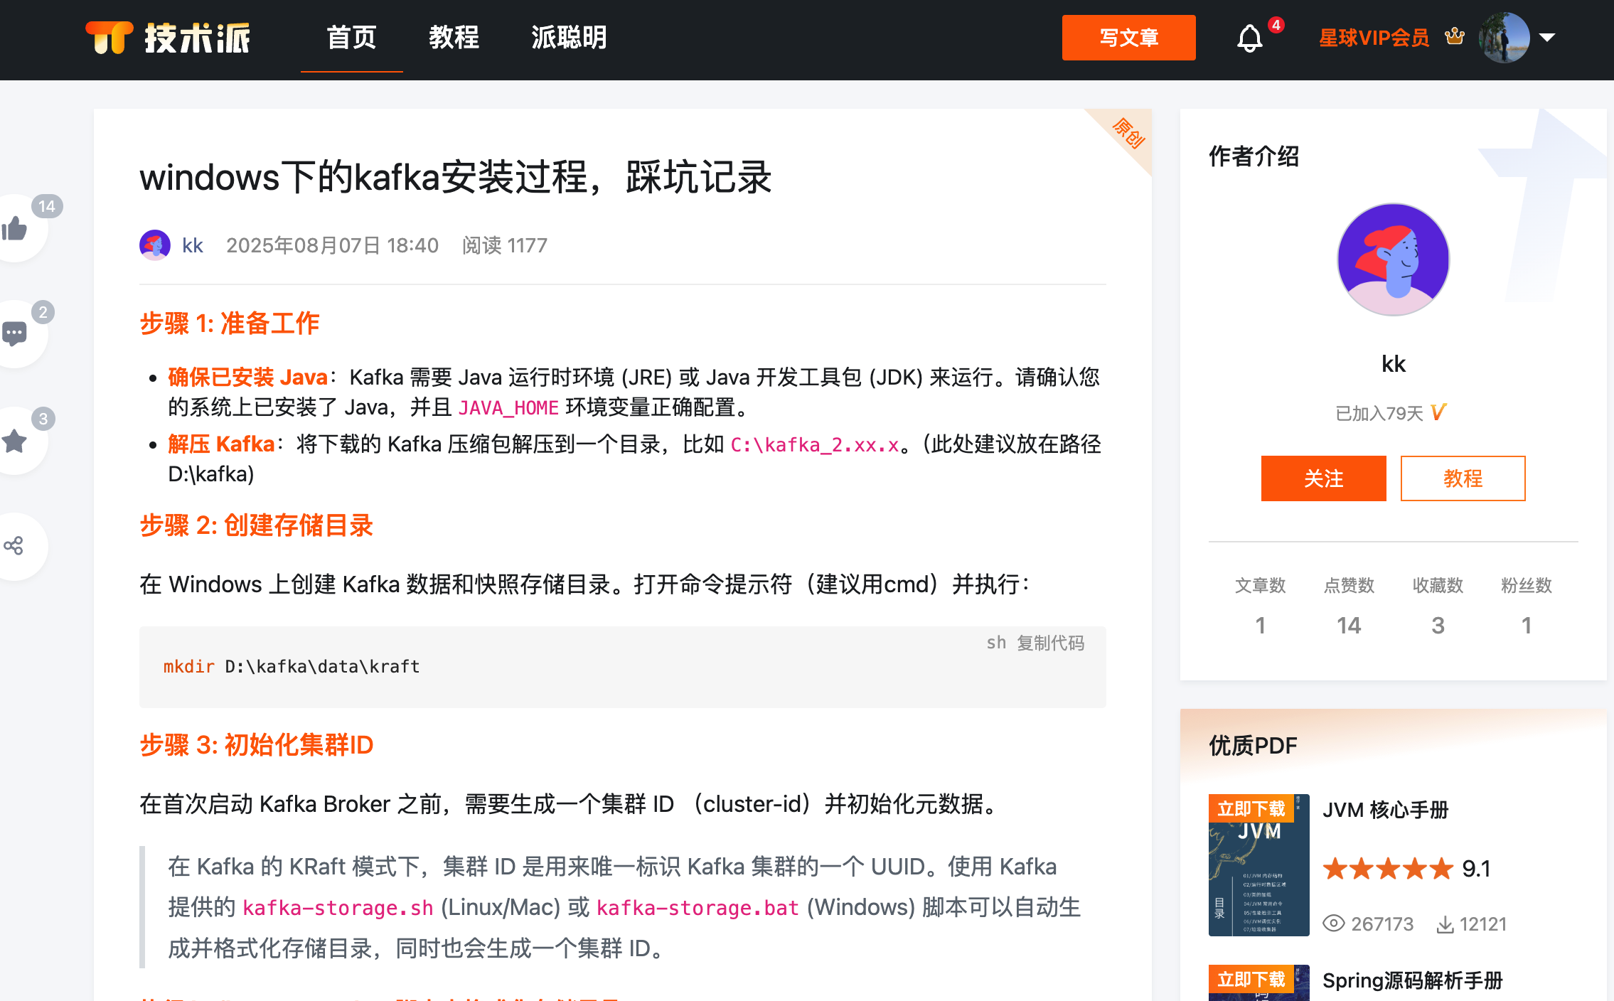
Task: Open the 教程 navigation tab
Action: coord(454,38)
